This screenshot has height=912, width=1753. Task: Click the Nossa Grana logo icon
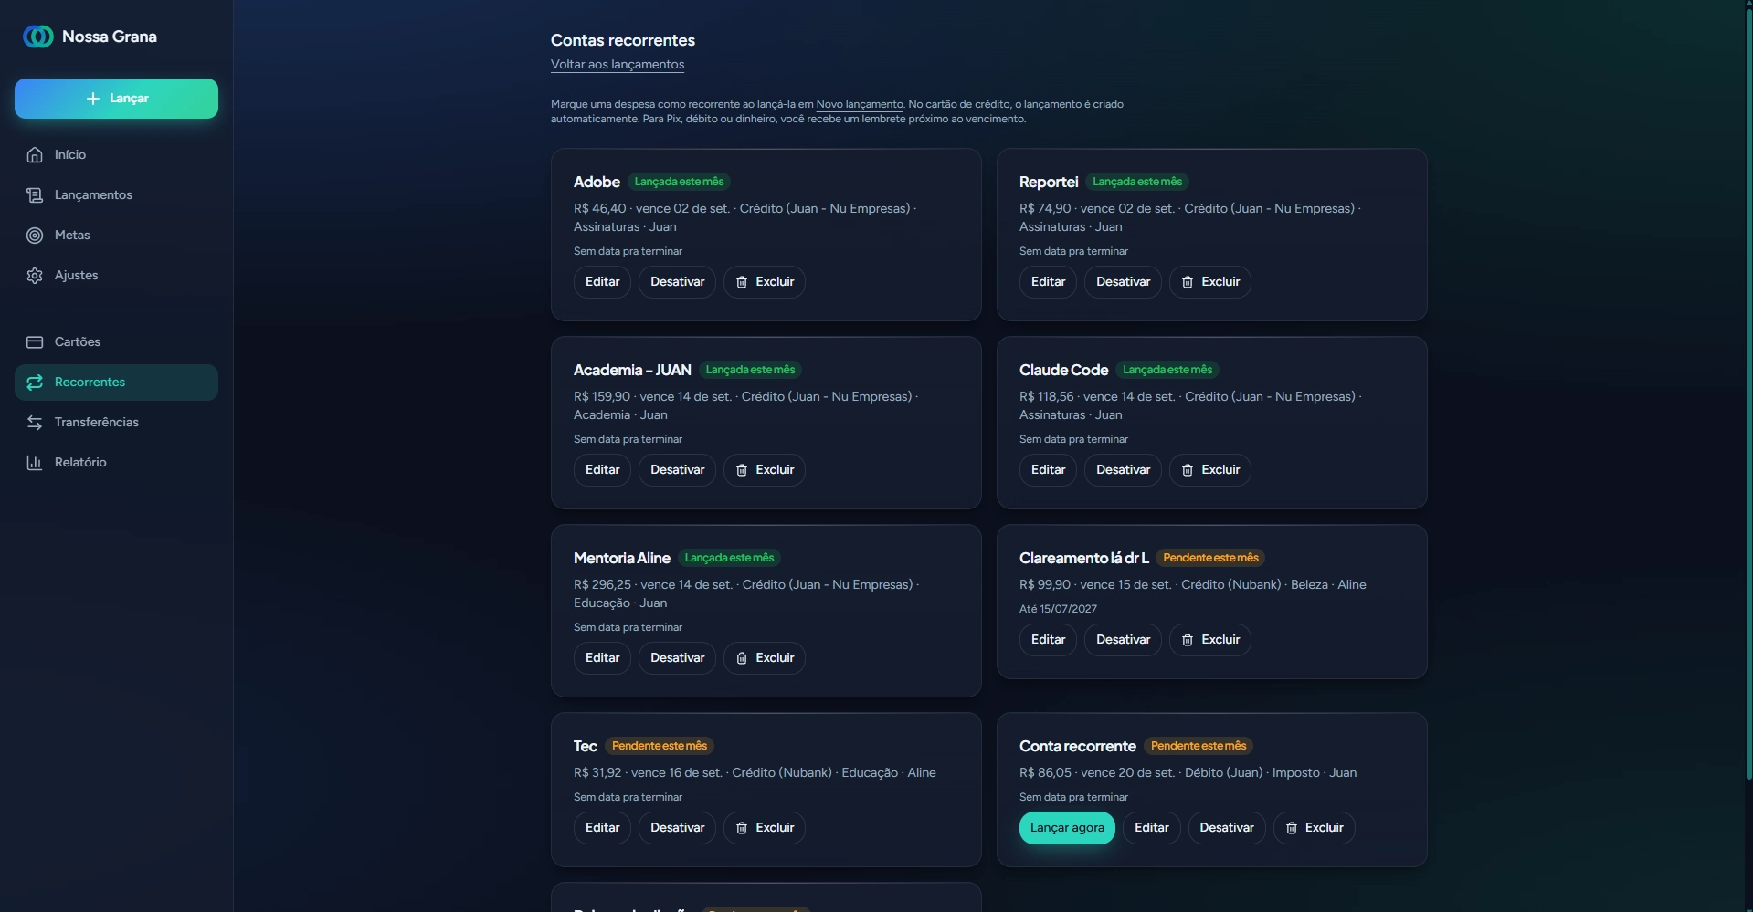coord(37,37)
